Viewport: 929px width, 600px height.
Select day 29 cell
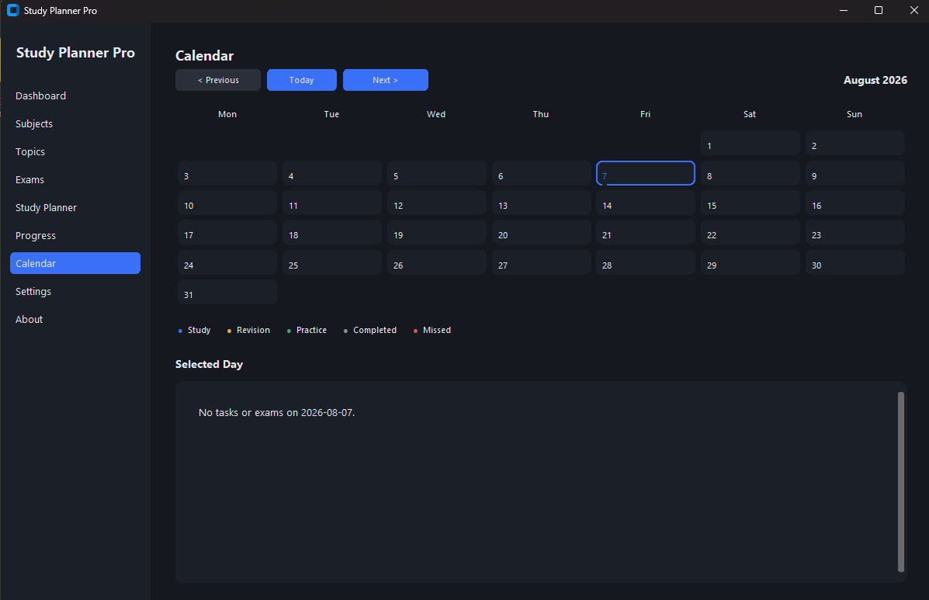tap(750, 263)
